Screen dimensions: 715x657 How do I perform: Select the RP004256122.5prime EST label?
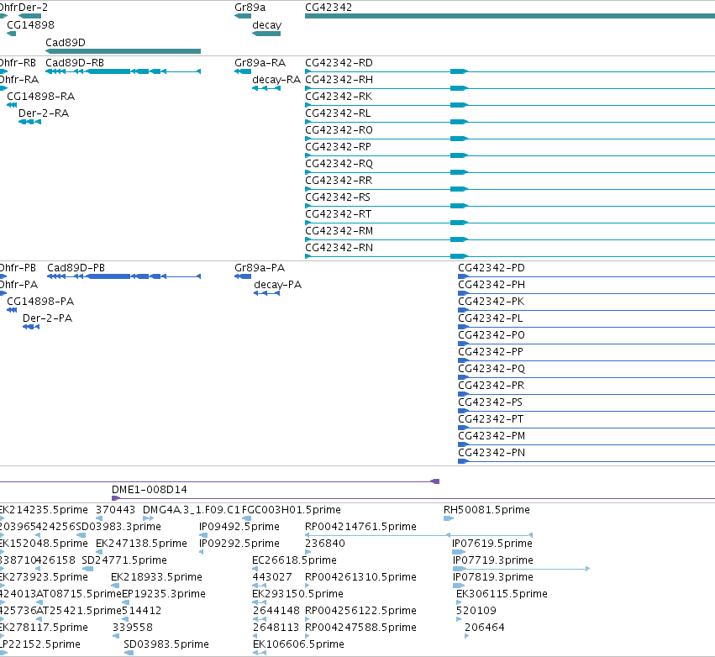coord(360,612)
